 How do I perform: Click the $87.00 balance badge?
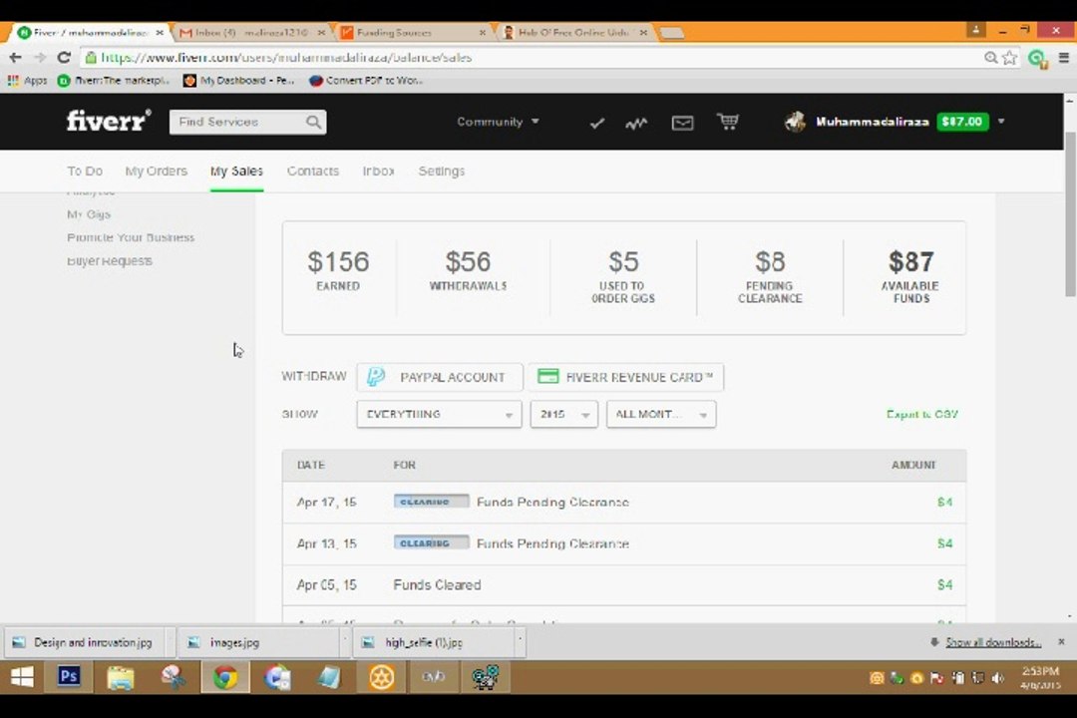click(x=962, y=122)
